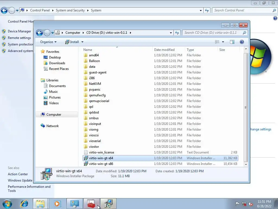Open Action Center link in sidebar
This screenshot has height=209, width=278.
[x=18, y=174]
